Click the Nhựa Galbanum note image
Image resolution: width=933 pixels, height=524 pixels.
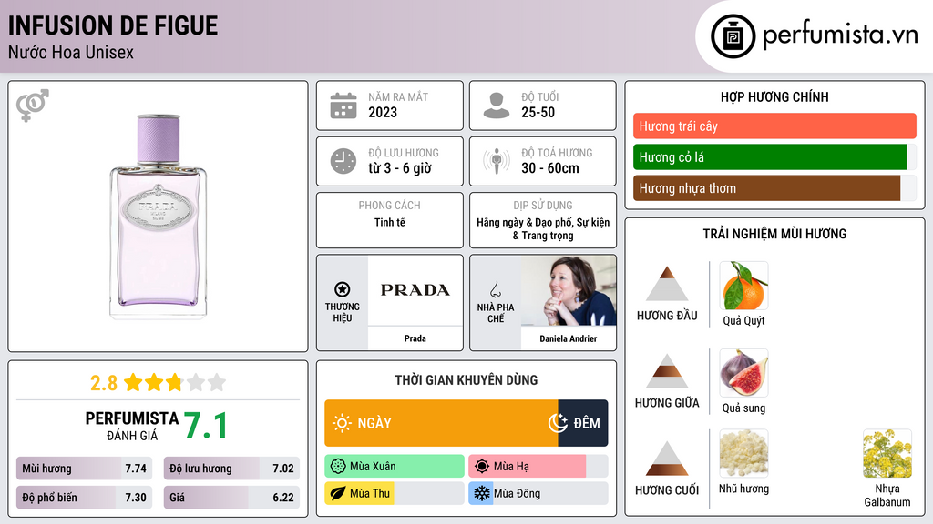(887, 454)
